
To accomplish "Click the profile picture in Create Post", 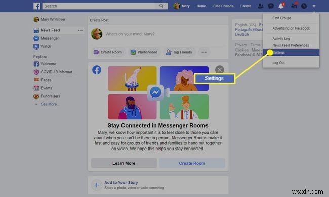I will [97, 34].
